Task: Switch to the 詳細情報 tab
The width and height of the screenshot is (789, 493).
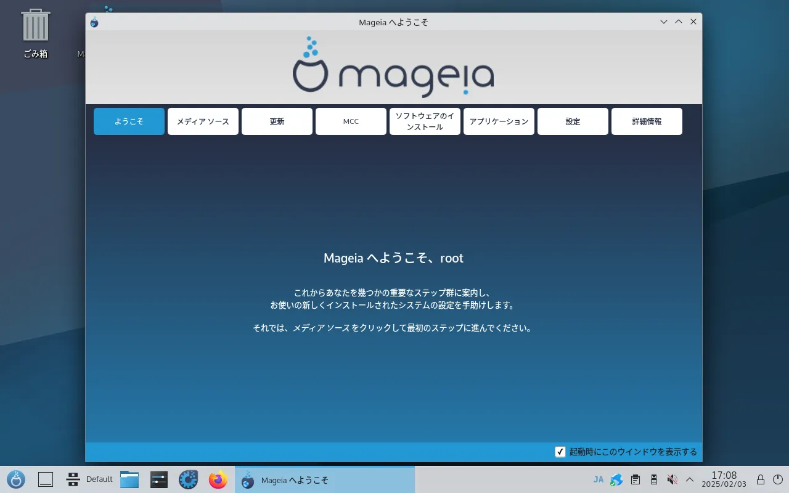Action: tap(647, 121)
